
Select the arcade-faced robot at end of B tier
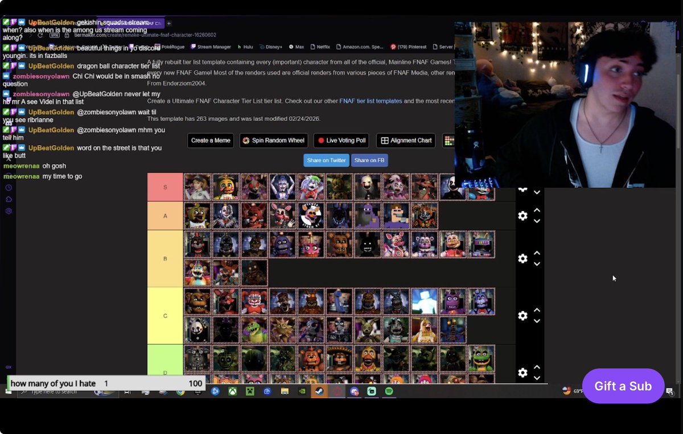point(481,245)
